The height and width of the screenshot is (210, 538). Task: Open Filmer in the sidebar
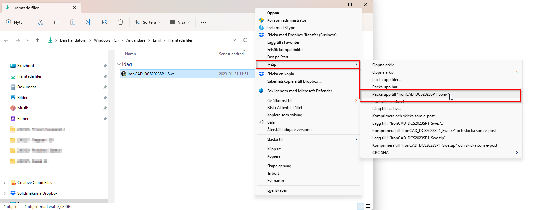coord(23,119)
